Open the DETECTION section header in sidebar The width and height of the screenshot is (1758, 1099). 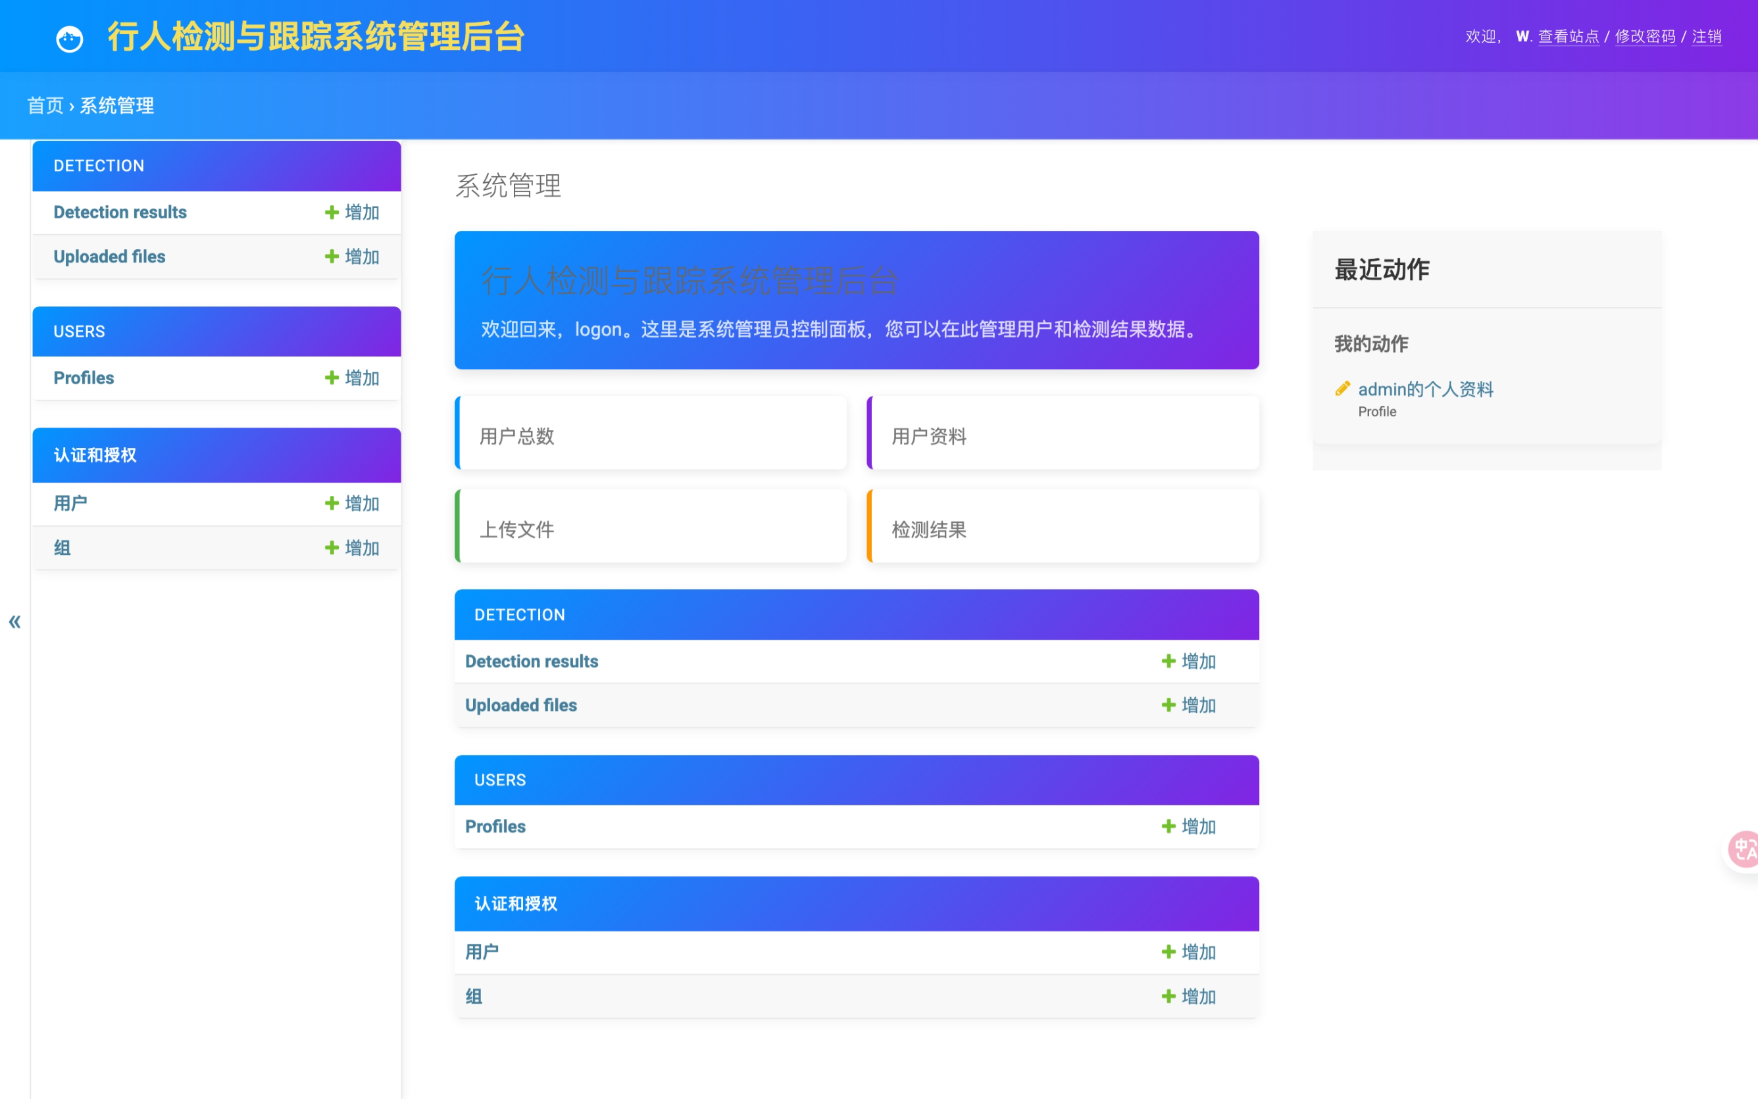coord(99,166)
